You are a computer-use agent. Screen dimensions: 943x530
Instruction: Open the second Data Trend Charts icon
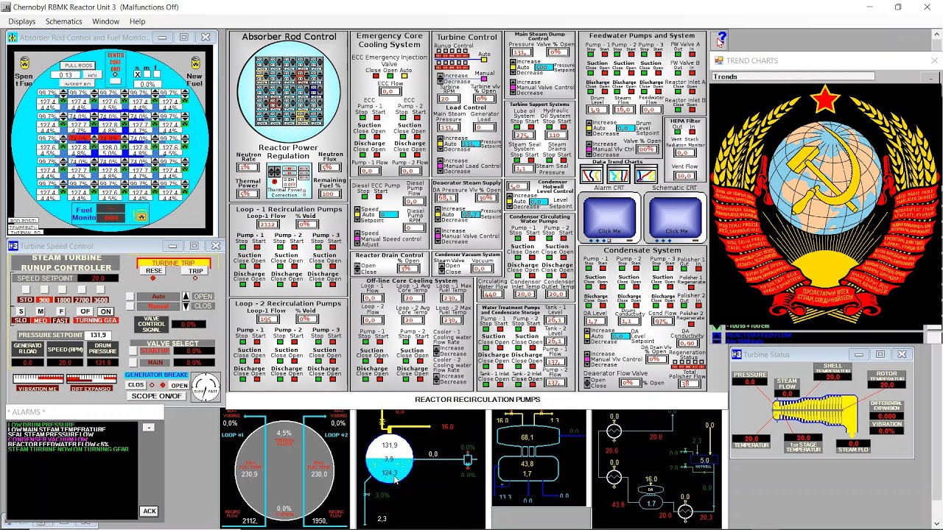pyautogui.click(x=618, y=174)
